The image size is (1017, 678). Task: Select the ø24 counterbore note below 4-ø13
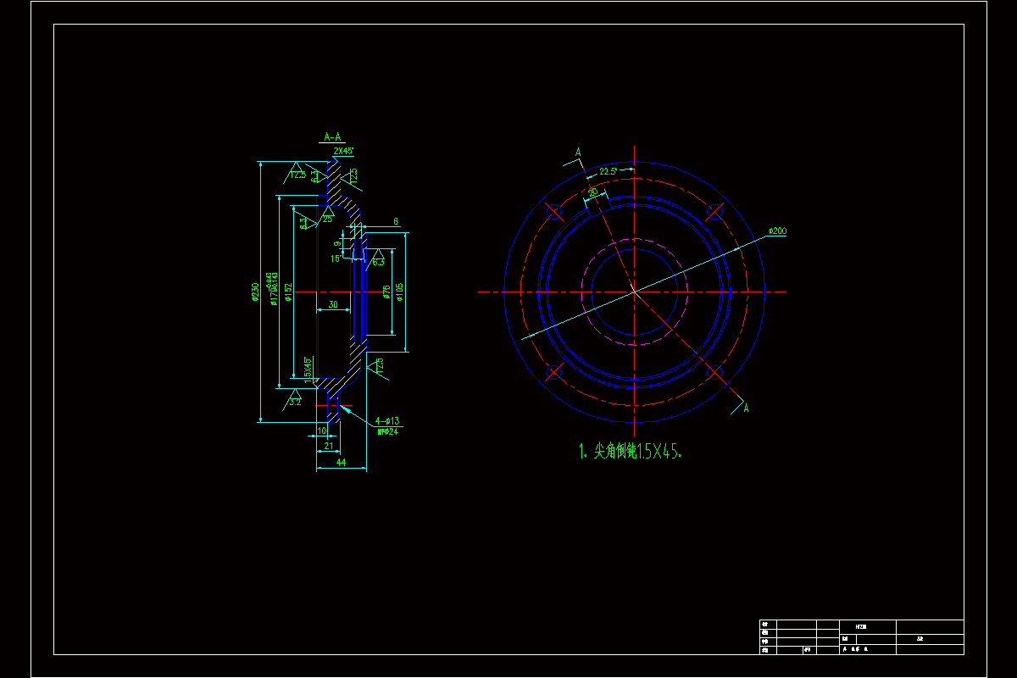[x=387, y=431]
